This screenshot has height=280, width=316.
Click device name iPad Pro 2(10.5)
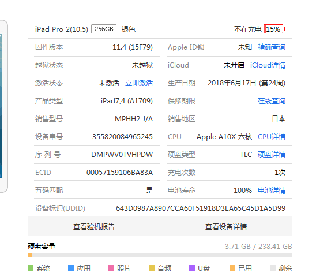click(x=62, y=29)
